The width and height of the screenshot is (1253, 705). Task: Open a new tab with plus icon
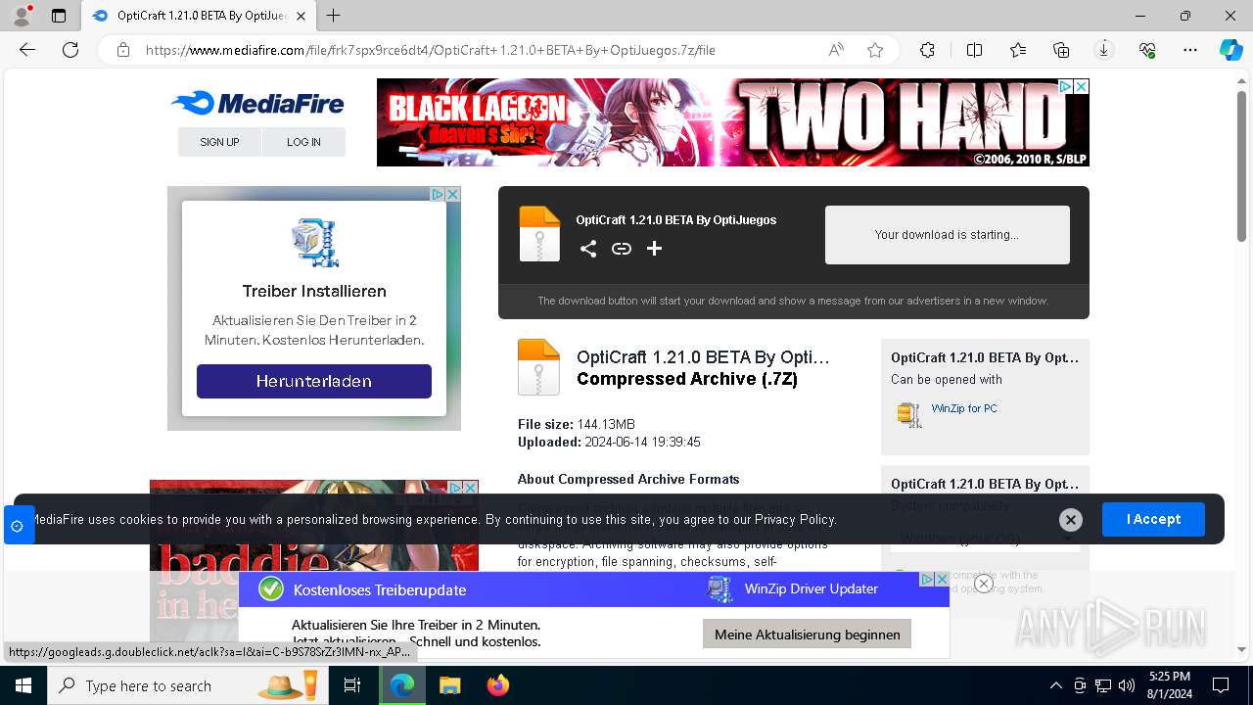coord(334,16)
